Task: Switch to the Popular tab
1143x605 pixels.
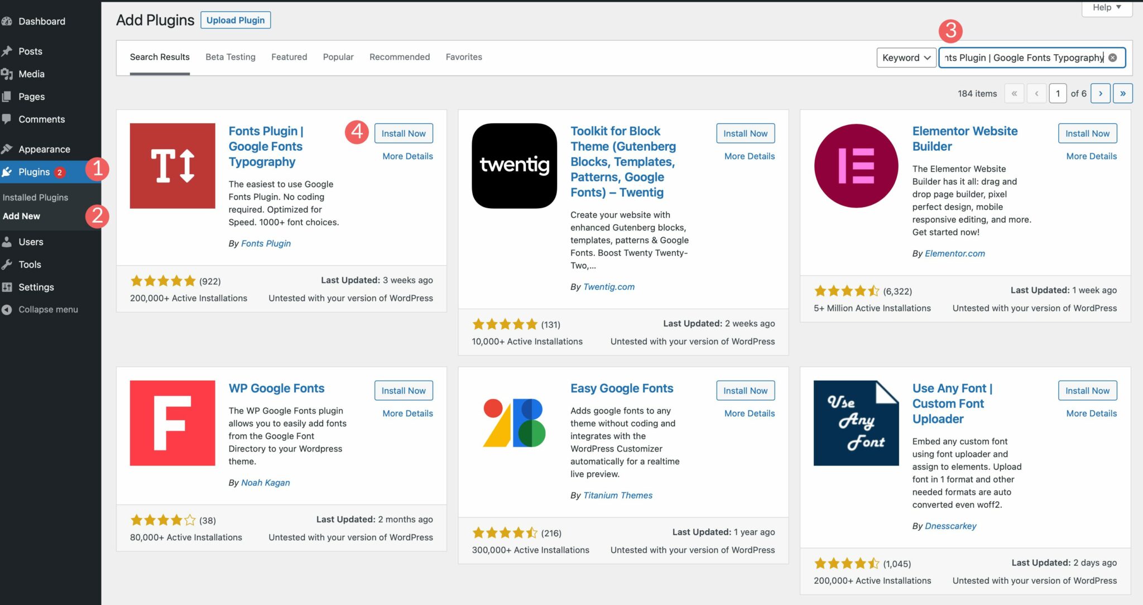Action: (338, 56)
